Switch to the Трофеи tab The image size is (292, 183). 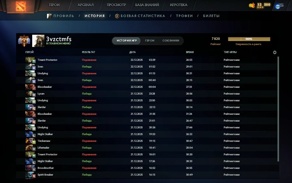184,16
